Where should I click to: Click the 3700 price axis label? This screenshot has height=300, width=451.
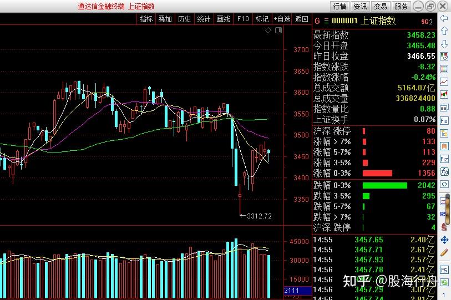click(301, 50)
